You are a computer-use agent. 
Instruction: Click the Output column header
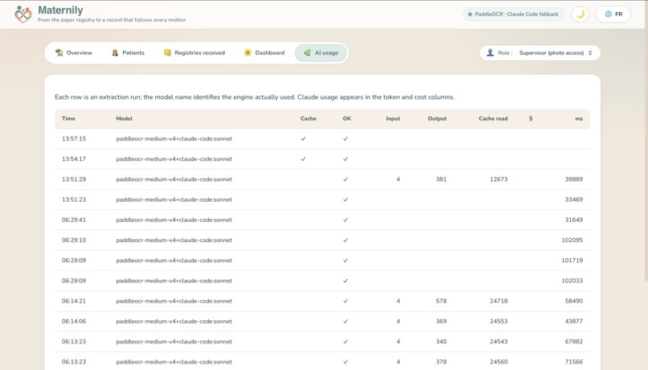pyautogui.click(x=437, y=119)
